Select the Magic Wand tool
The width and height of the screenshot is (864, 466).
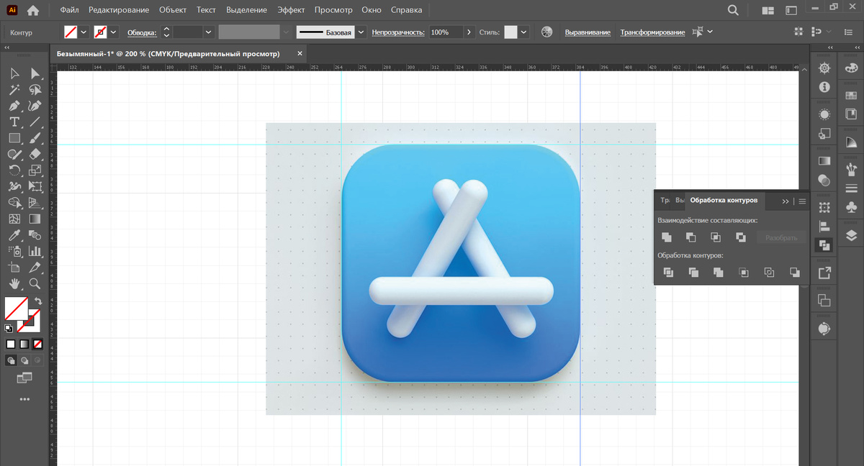click(x=14, y=90)
